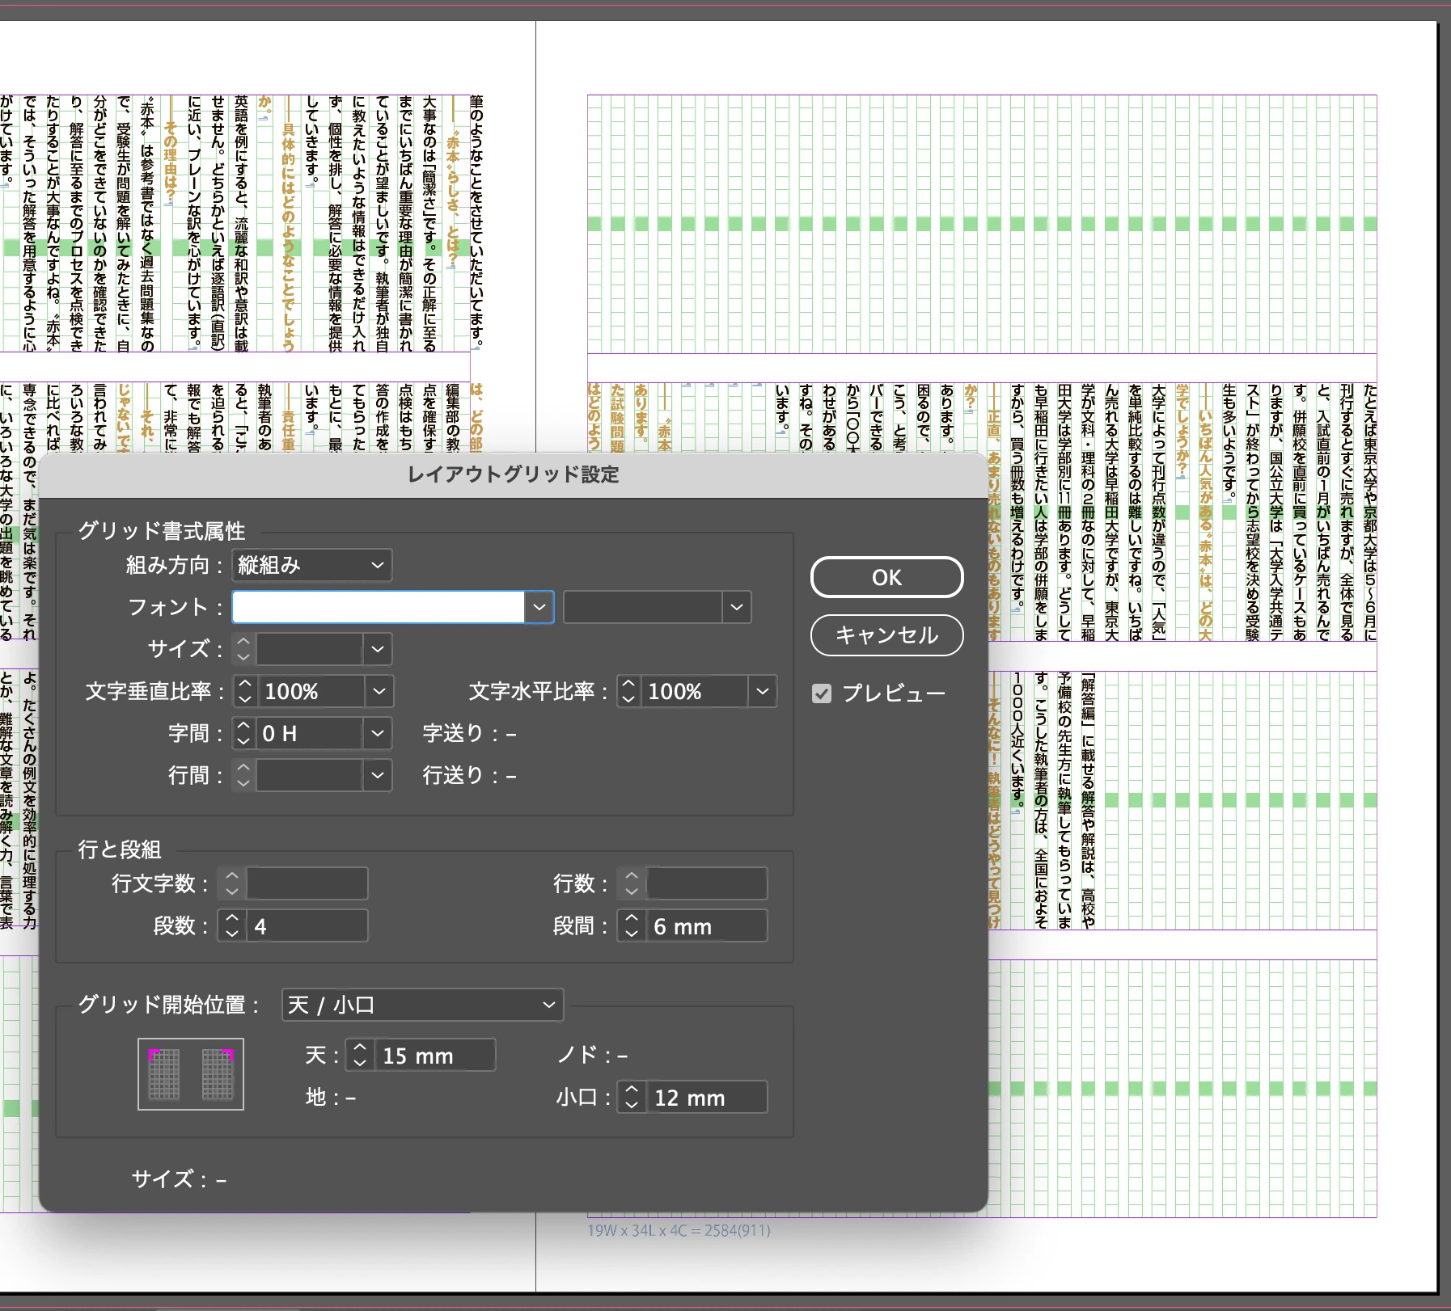This screenshot has width=1451, height=1311.
Task: Click the 小口 12 mm field
Action: [x=706, y=1098]
